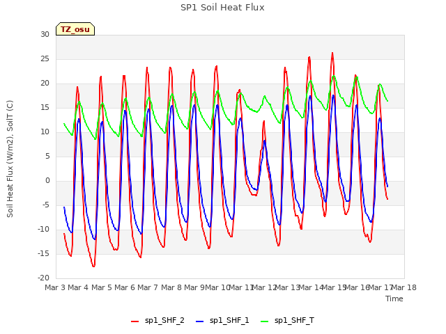Click the Mar 18 x-axis tick label
The width and height of the screenshot is (446, 334).
tap(403, 287)
